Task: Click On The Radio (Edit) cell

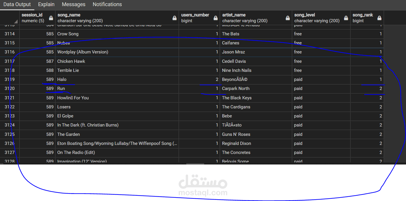Action: click(117, 153)
